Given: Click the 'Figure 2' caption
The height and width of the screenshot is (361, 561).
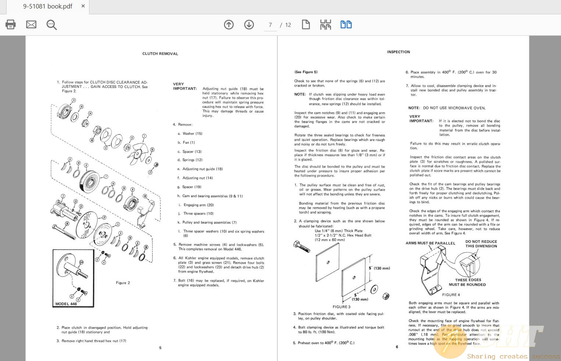Looking at the screenshot, I should (123, 283).
